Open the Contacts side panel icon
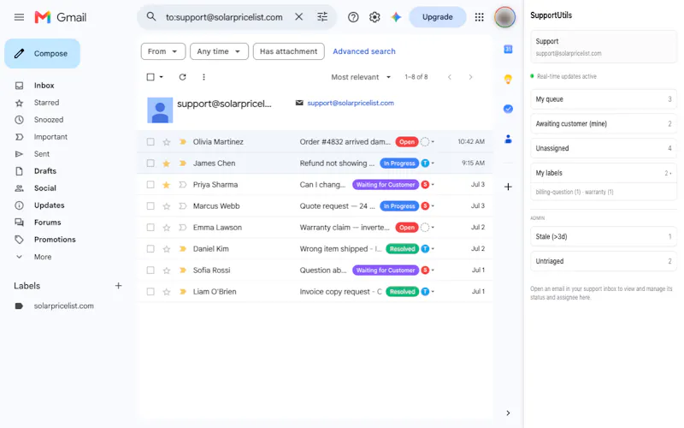684x428 pixels. (508, 140)
